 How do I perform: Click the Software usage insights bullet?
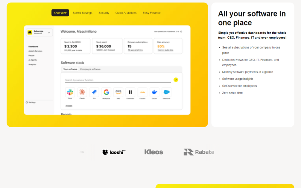[x=238, y=79]
